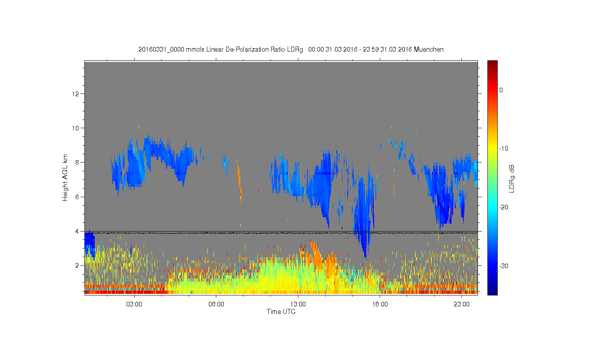
Task: Click the plot title starting with 20160331_0000.mmclx
Action: (291, 50)
